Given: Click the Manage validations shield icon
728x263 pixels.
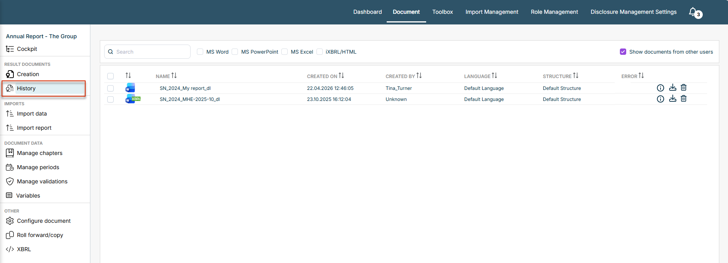Looking at the screenshot, I should pos(10,181).
